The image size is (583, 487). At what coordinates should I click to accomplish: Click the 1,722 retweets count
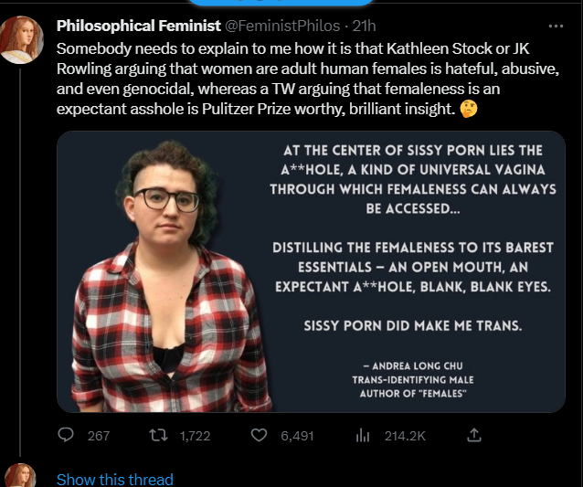click(x=195, y=436)
